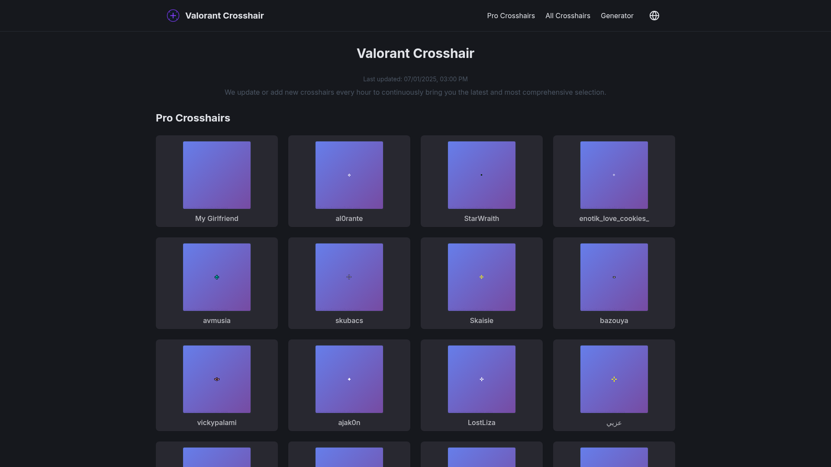
Task: Click the My Girlfriend name label
Action: (217, 218)
